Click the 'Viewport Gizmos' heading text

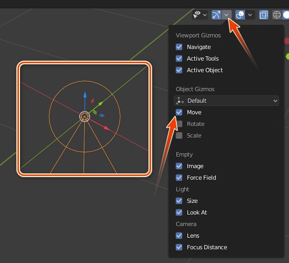(x=198, y=35)
